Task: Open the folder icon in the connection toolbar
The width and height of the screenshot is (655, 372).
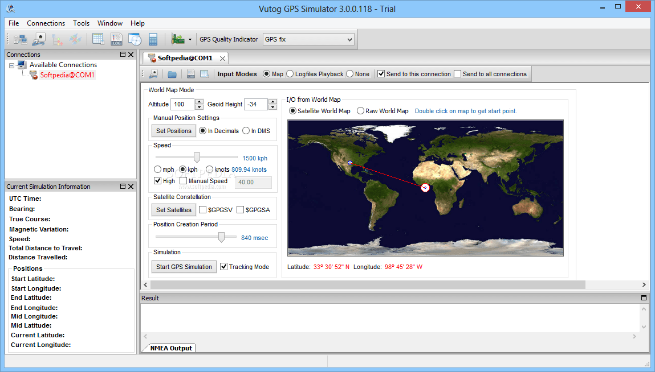Action: click(172, 73)
